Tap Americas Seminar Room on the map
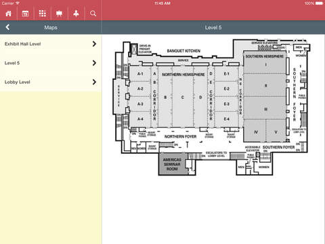 pos(172,164)
